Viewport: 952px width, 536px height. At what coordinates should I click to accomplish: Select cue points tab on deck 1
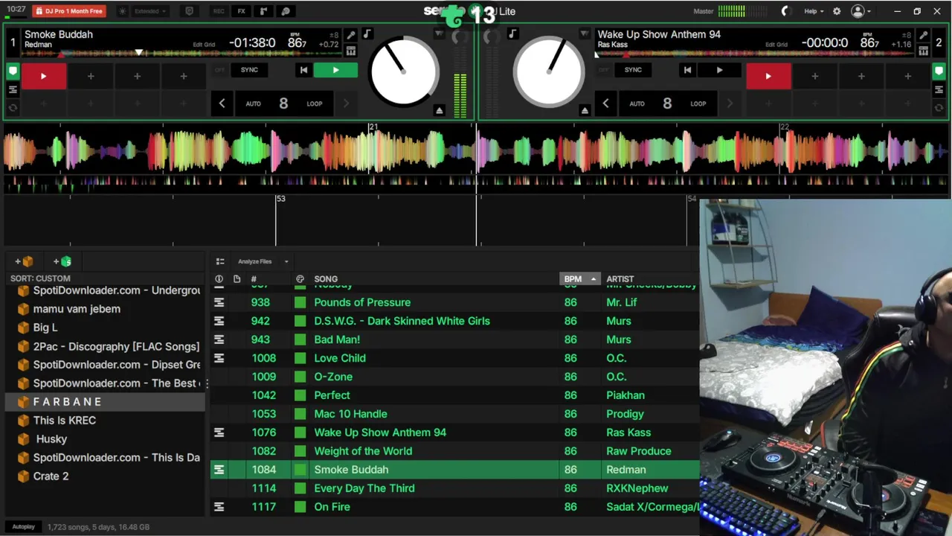[x=13, y=71]
